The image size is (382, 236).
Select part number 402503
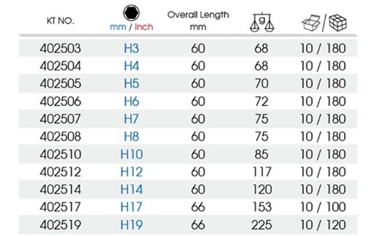[61, 49]
